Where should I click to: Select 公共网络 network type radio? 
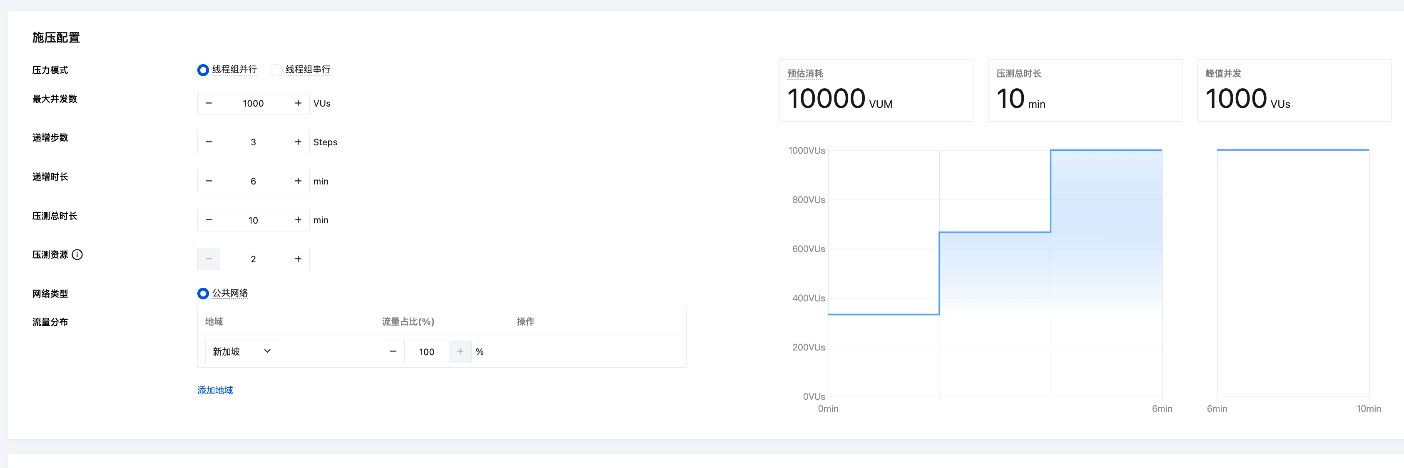[203, 294]
